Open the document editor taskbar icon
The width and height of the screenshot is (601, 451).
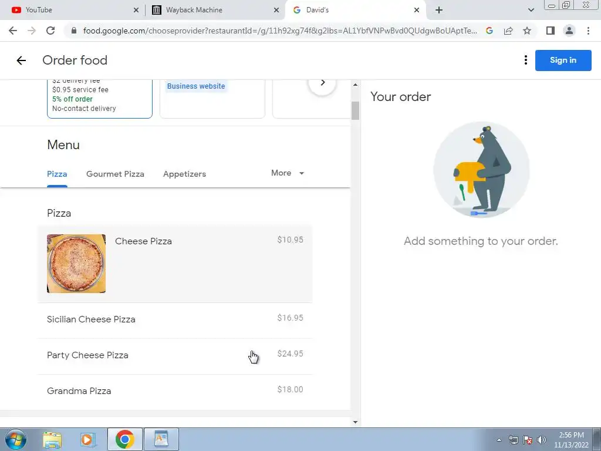coord(161,439)
